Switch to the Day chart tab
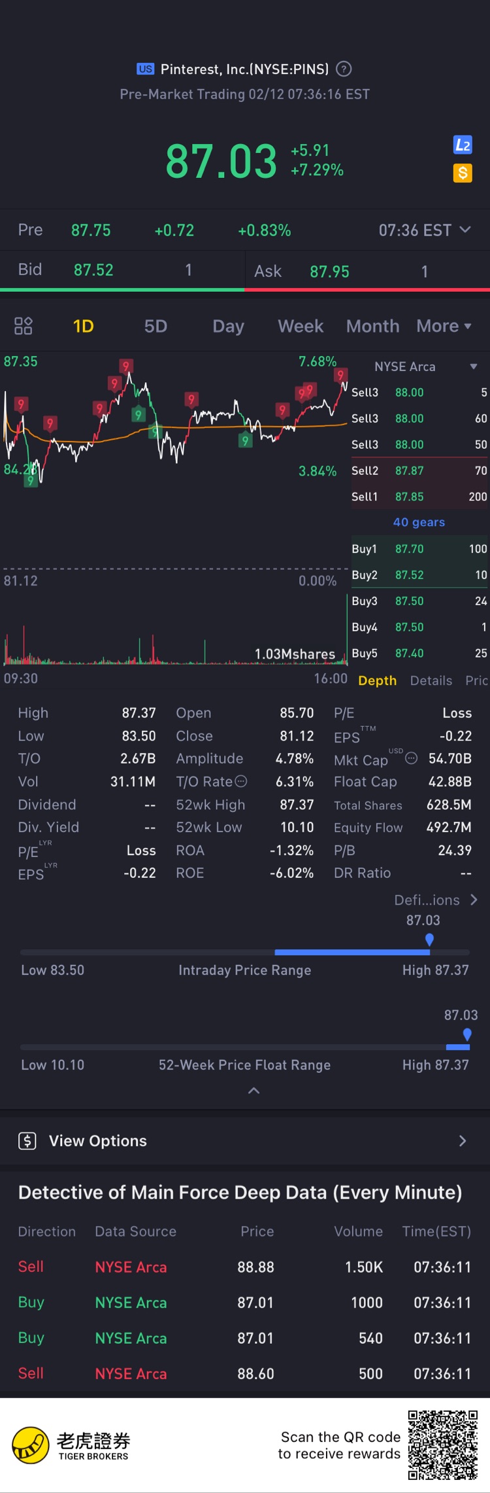The width and height of the screenshot is (490, 1493). 228,326
